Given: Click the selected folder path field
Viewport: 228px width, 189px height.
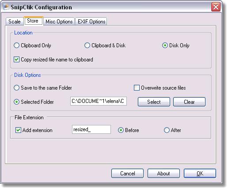Looking at the screenshot, I should pyautogui.click(x=99, y=101).
